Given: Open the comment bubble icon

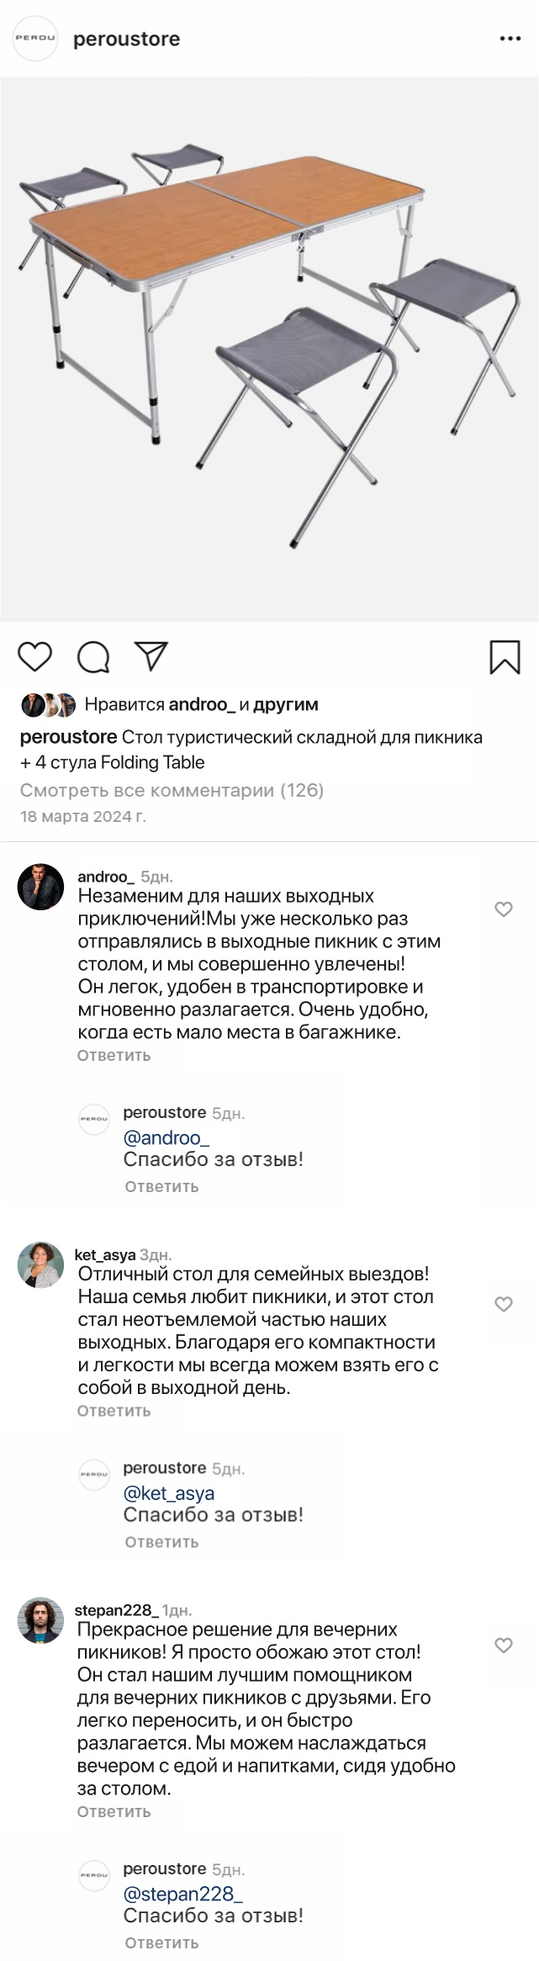Looking at the screenshot, I should pos(93,657).
